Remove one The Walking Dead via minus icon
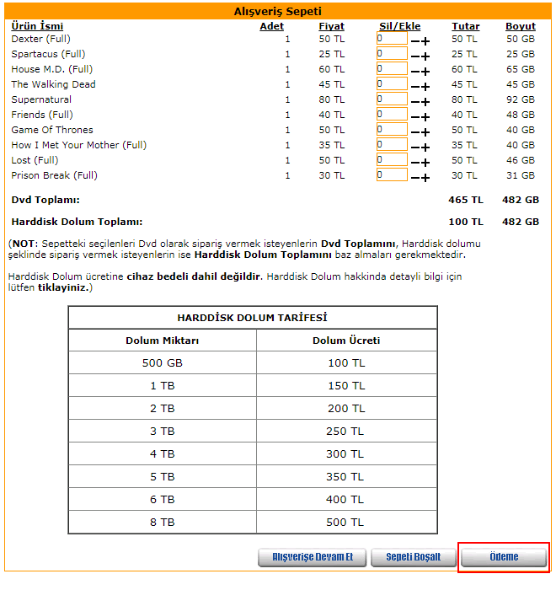The image size is (556, 590). 415,87
